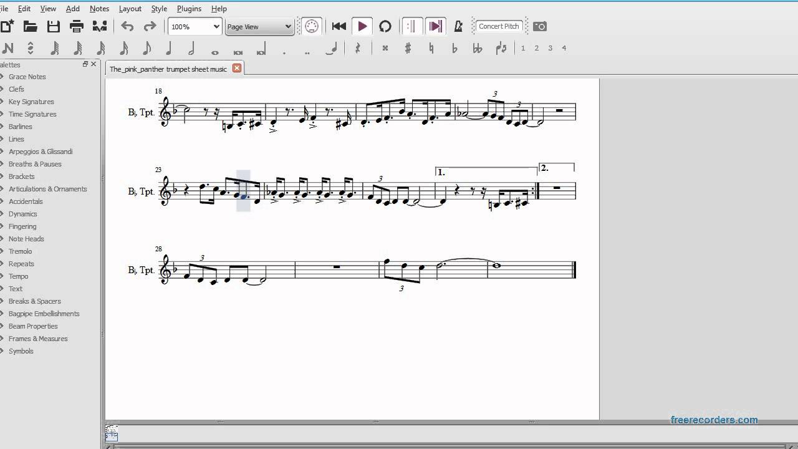Open a score file via folder icon
Image resolution: width=798 pixels, height=449 pixels.
click(x=30, y=26)
